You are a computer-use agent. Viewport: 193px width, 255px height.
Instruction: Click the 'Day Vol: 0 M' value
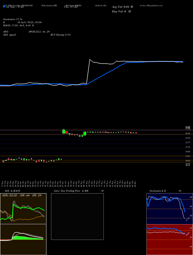point(121,11)
